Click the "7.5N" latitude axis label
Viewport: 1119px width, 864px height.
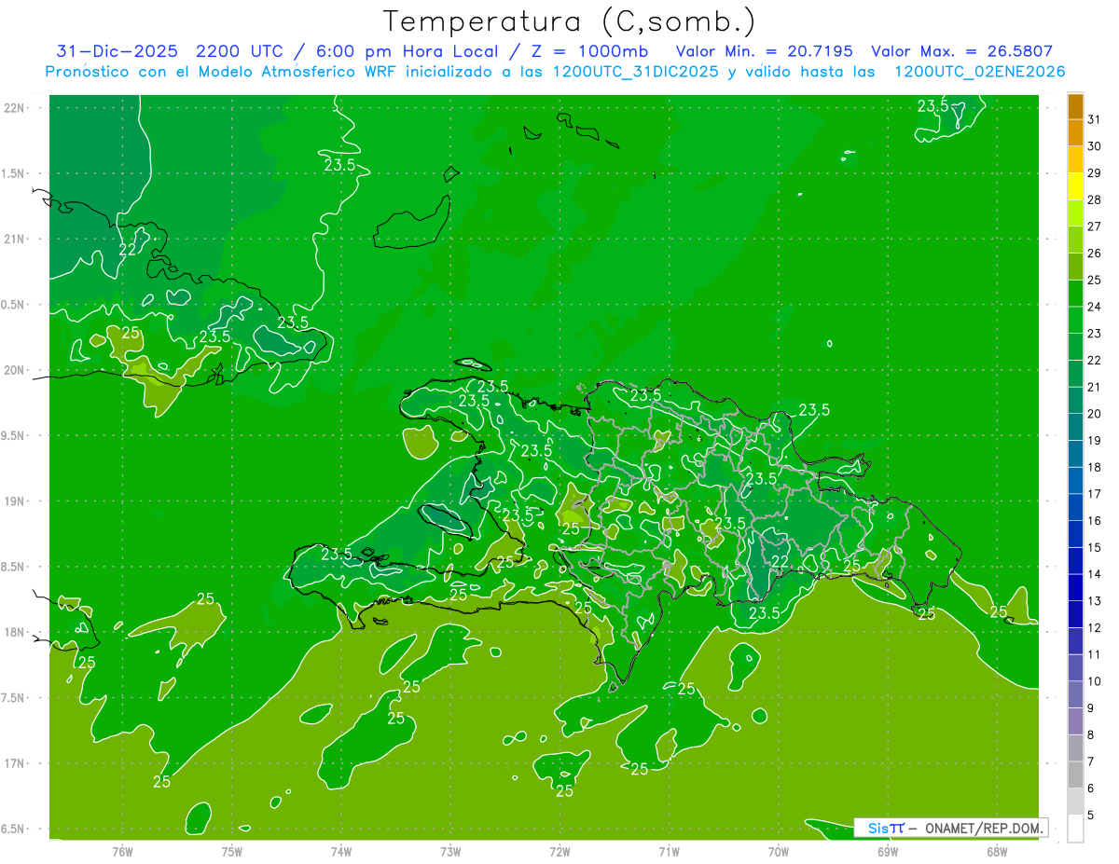(13, 698)
